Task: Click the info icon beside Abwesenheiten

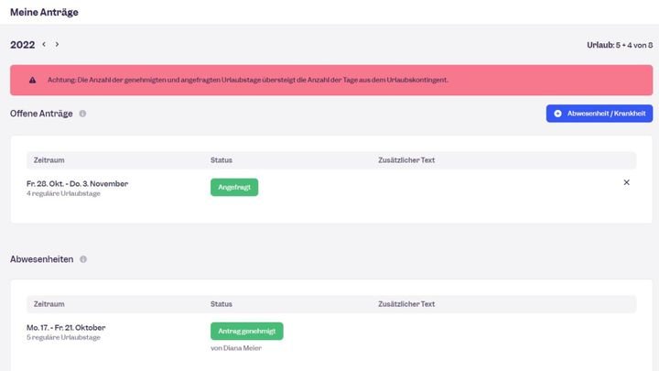Action: (83, 259)
